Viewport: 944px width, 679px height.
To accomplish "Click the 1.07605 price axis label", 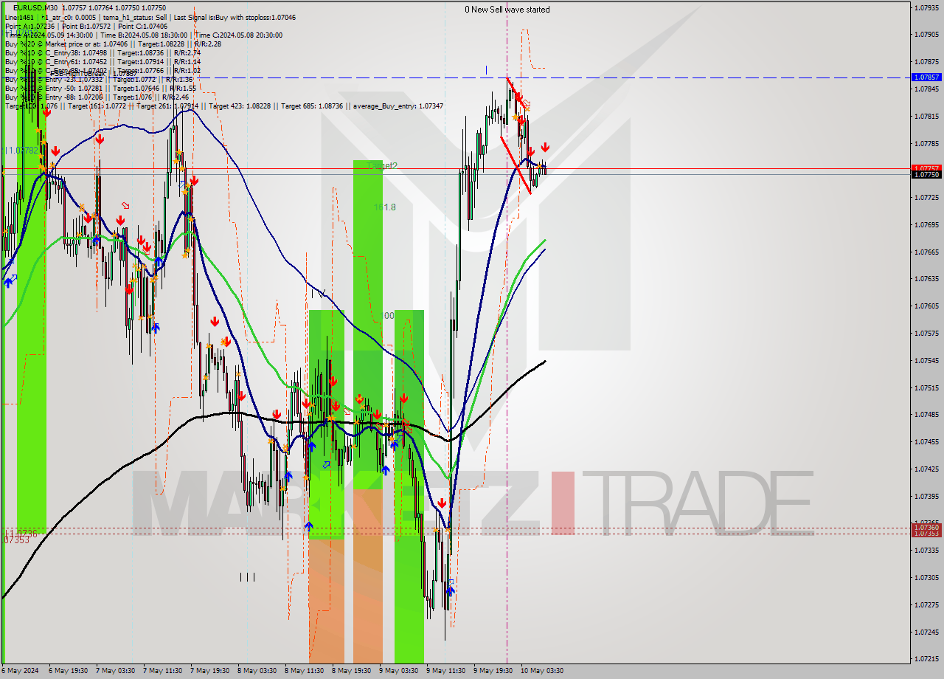I will pos(926,306).
